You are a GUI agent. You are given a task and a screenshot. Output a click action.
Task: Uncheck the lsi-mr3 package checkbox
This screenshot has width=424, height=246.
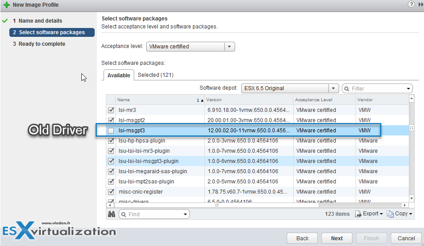point(111,110)
